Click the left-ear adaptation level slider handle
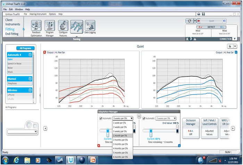 tap(151, 132)
